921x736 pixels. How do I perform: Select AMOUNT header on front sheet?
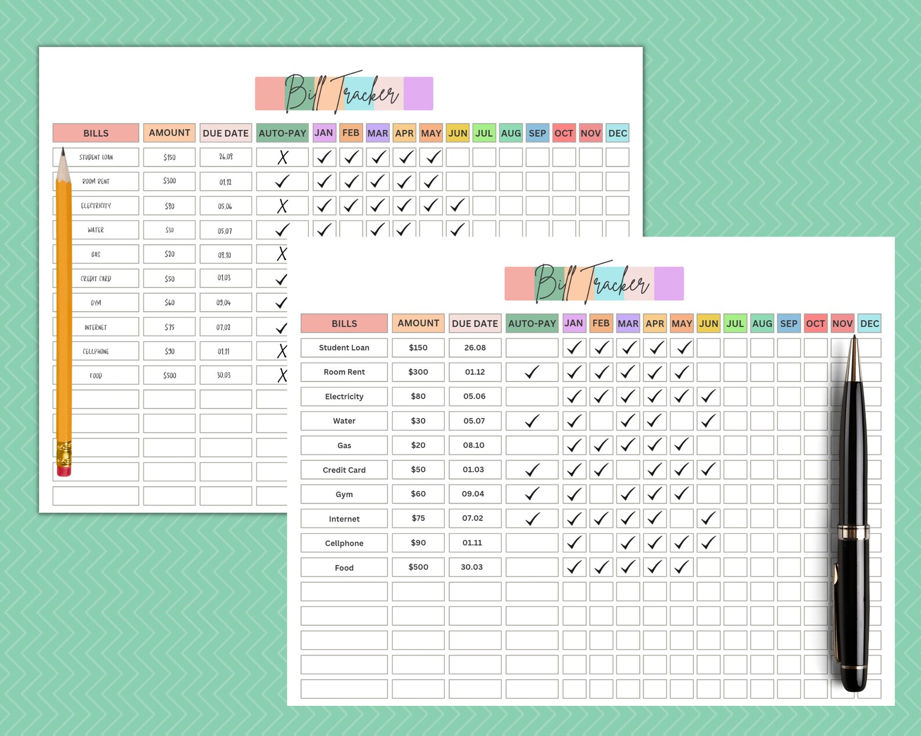418,323
